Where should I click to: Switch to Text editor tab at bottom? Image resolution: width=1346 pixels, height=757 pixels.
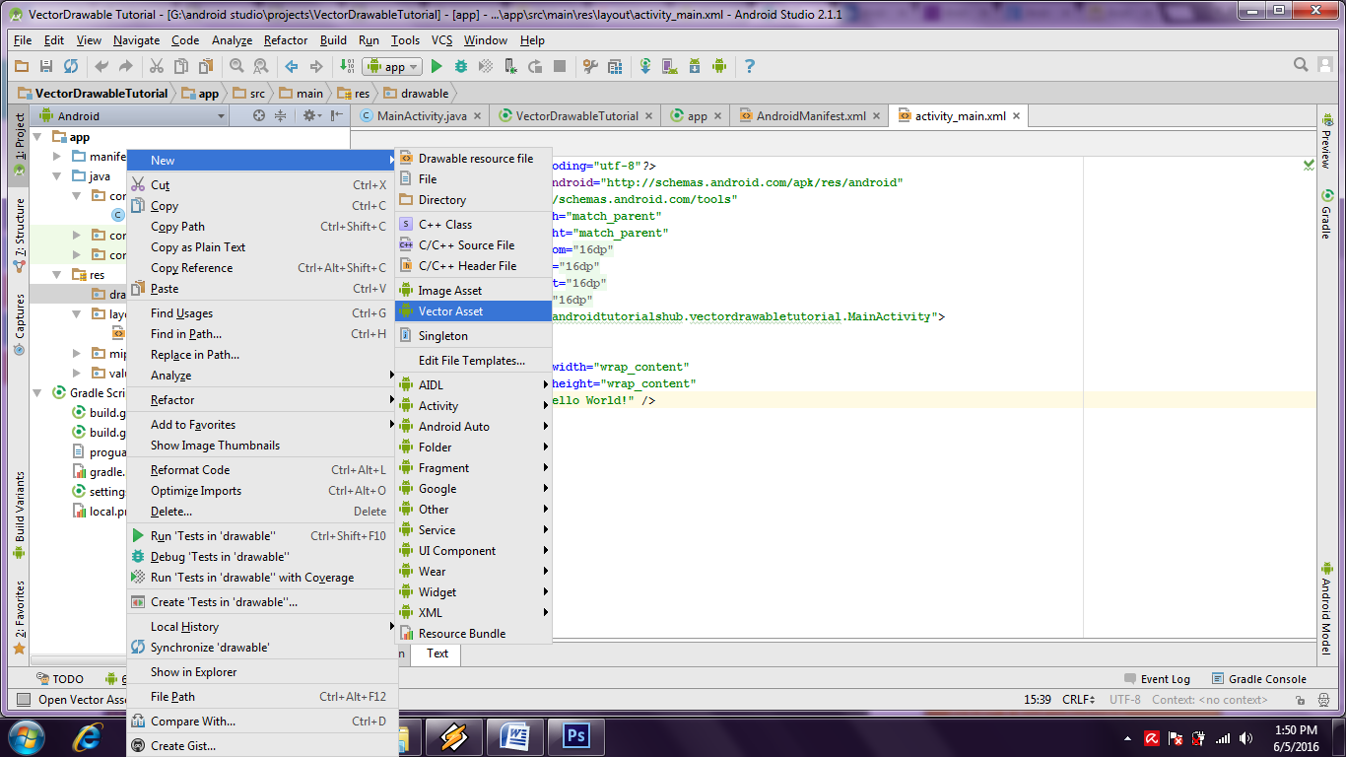pos(437,654)
